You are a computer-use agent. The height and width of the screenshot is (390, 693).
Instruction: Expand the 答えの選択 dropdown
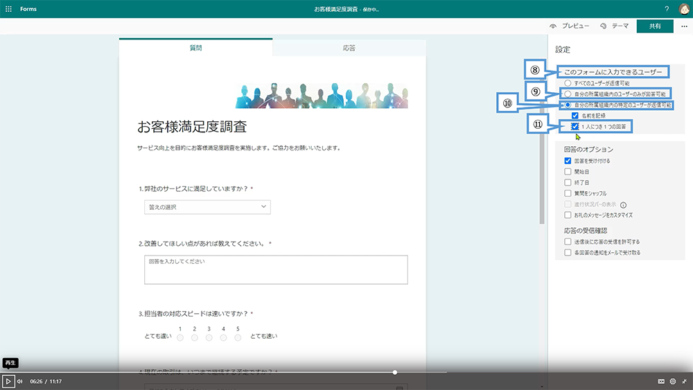207,207
